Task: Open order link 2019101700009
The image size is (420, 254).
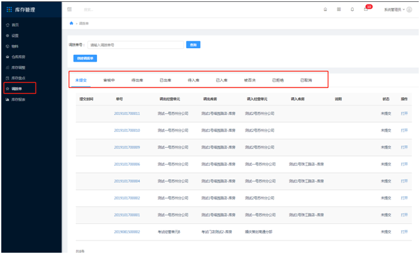Action: [127, 147]
